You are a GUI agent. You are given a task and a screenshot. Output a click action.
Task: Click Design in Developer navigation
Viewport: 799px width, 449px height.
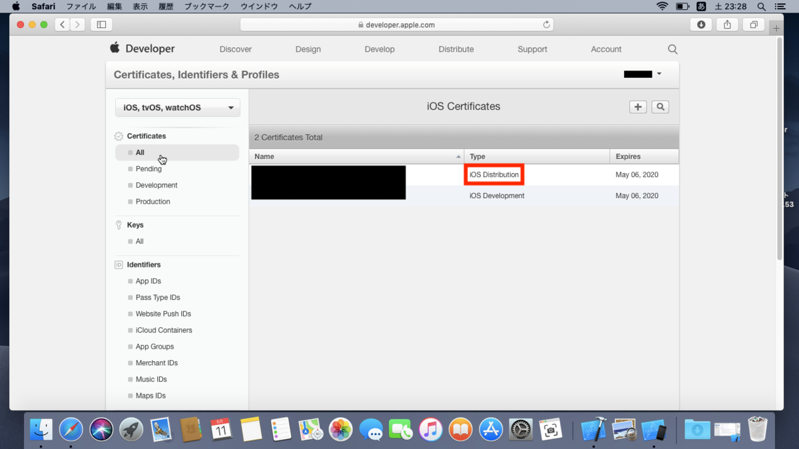pyautogui.click(x=308, y=49)
